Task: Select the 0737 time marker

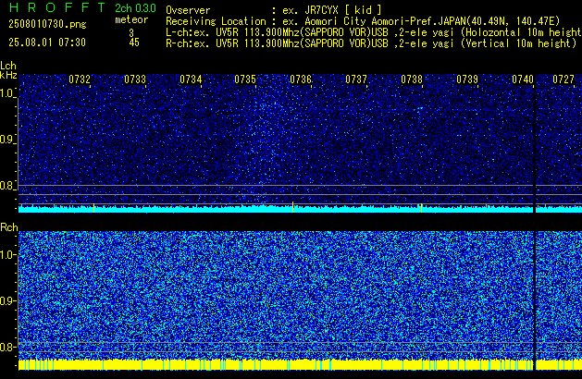Action: 356,79
